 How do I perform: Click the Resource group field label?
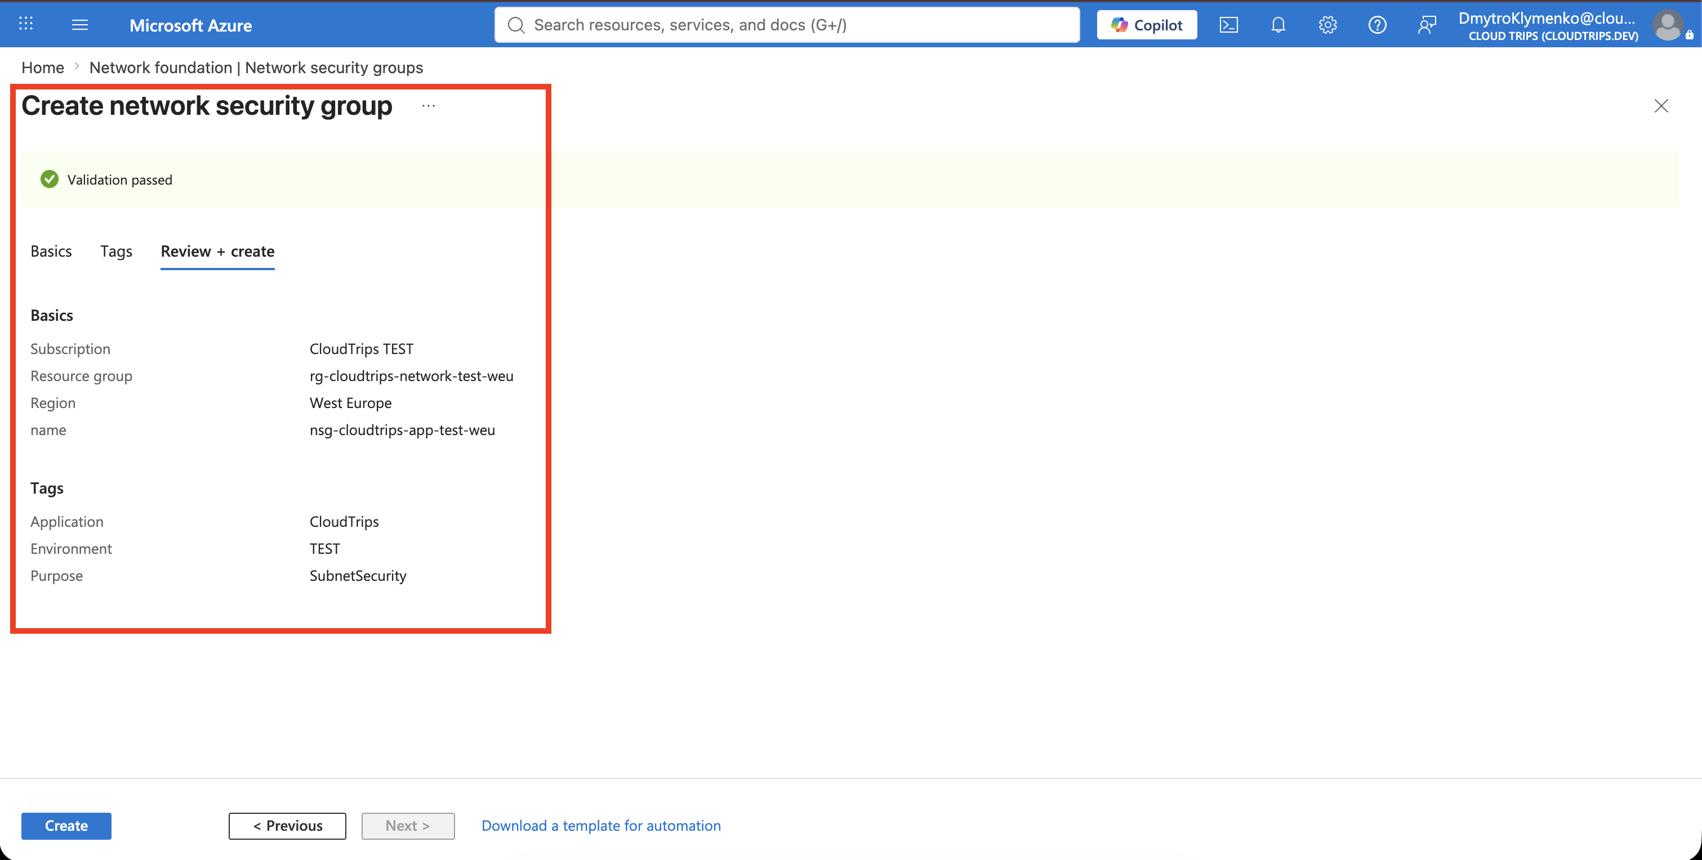(x=81, y=376)
